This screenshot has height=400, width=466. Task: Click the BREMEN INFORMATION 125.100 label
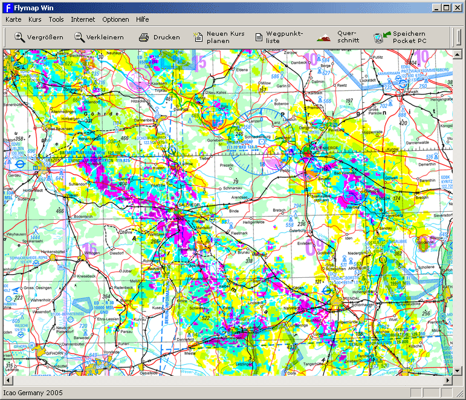point(90,153)
